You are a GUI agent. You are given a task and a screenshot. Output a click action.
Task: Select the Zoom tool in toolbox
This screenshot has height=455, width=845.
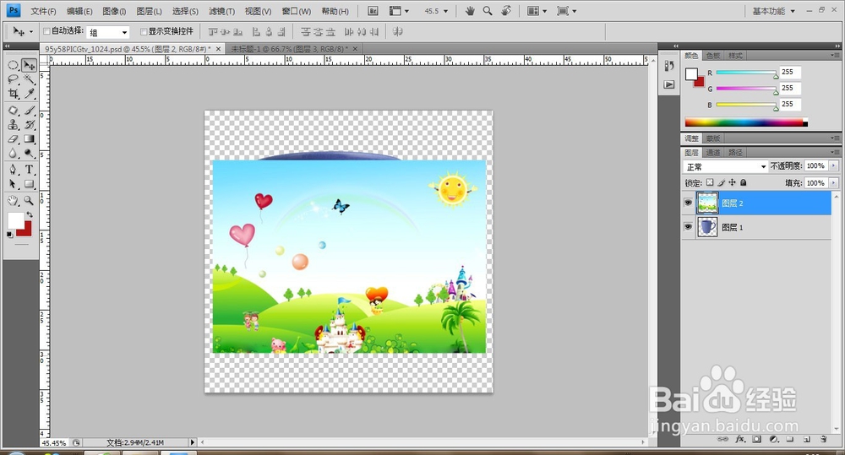pos(29,201)
